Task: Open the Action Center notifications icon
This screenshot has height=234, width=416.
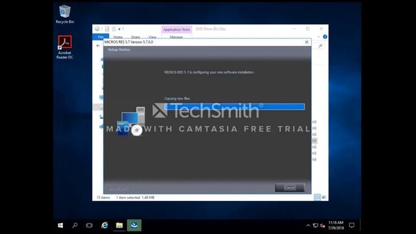Action: tap(352, 226)
